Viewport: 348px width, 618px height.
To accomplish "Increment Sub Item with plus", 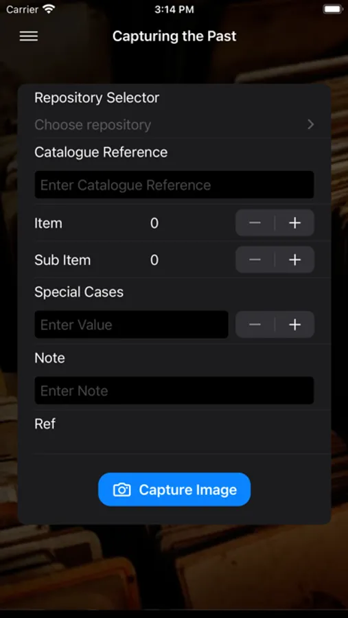I will click(x=294, y=260).
